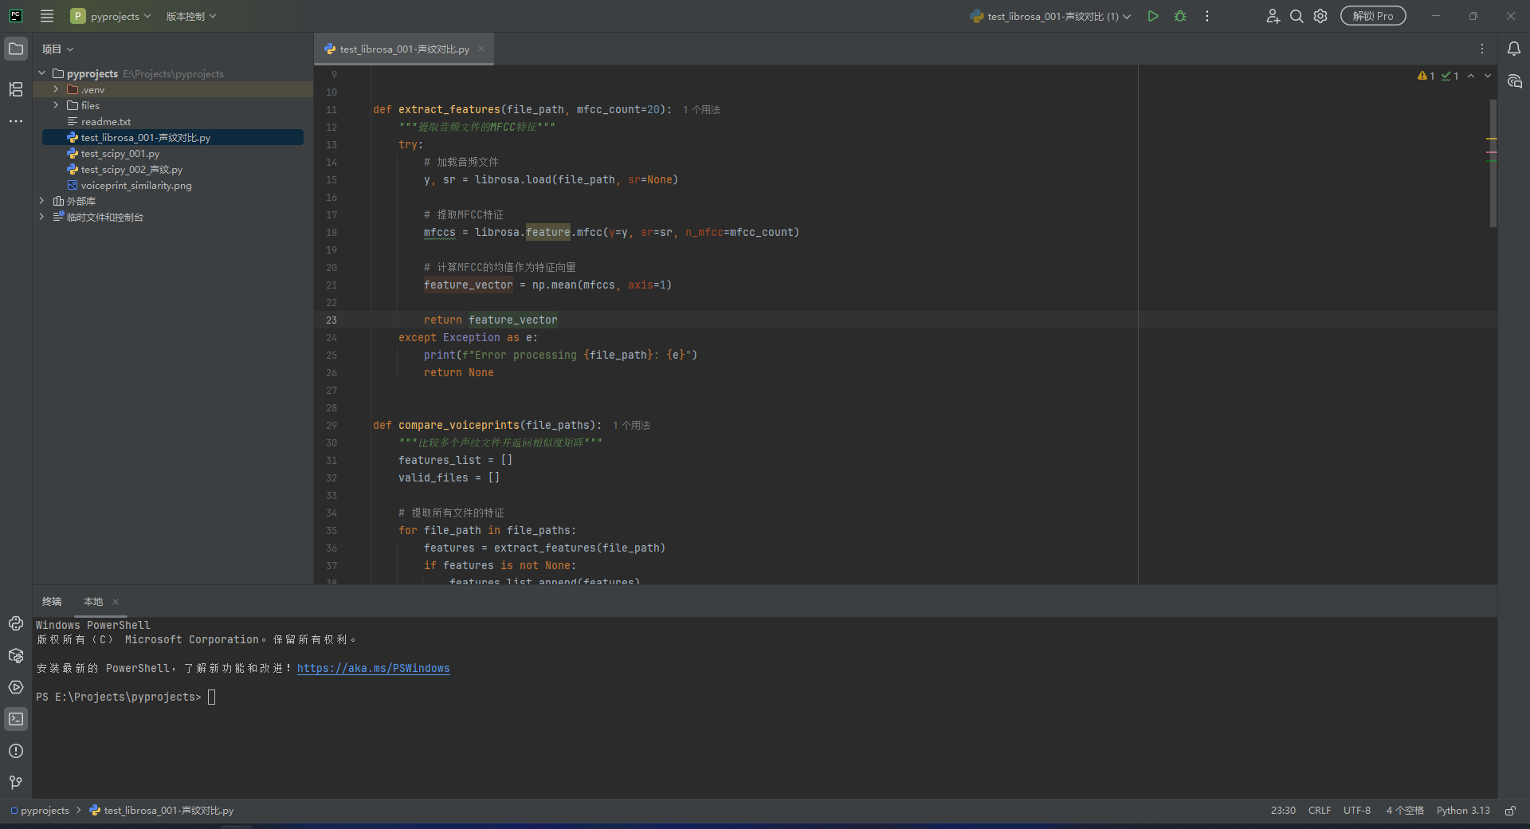Click the editor vertical scrollbar
The width and height of the screenshot is (1530, 829).
pyautogui.click(x=1493, y=163)
